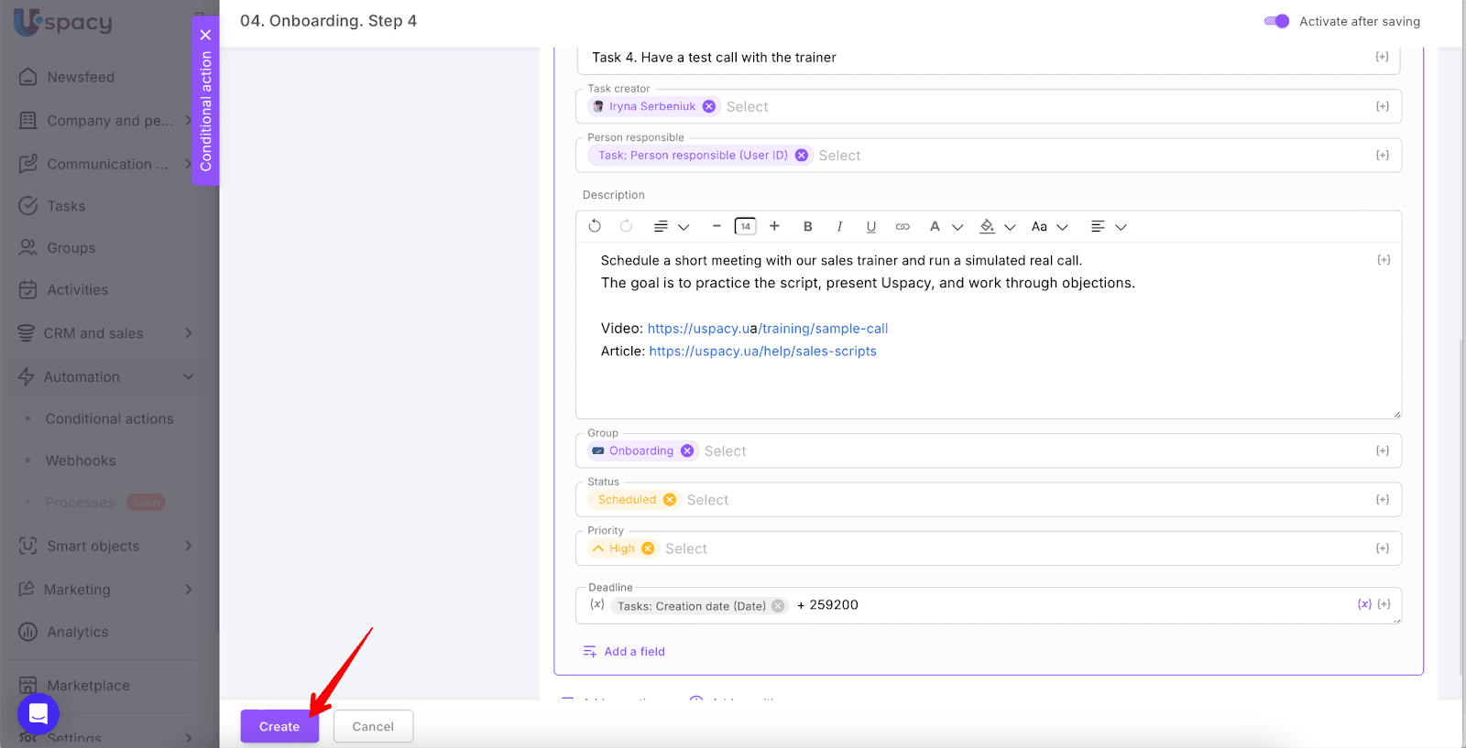Open the text color dropdown
Screen dimensions: 1466x748
point(957,227)
